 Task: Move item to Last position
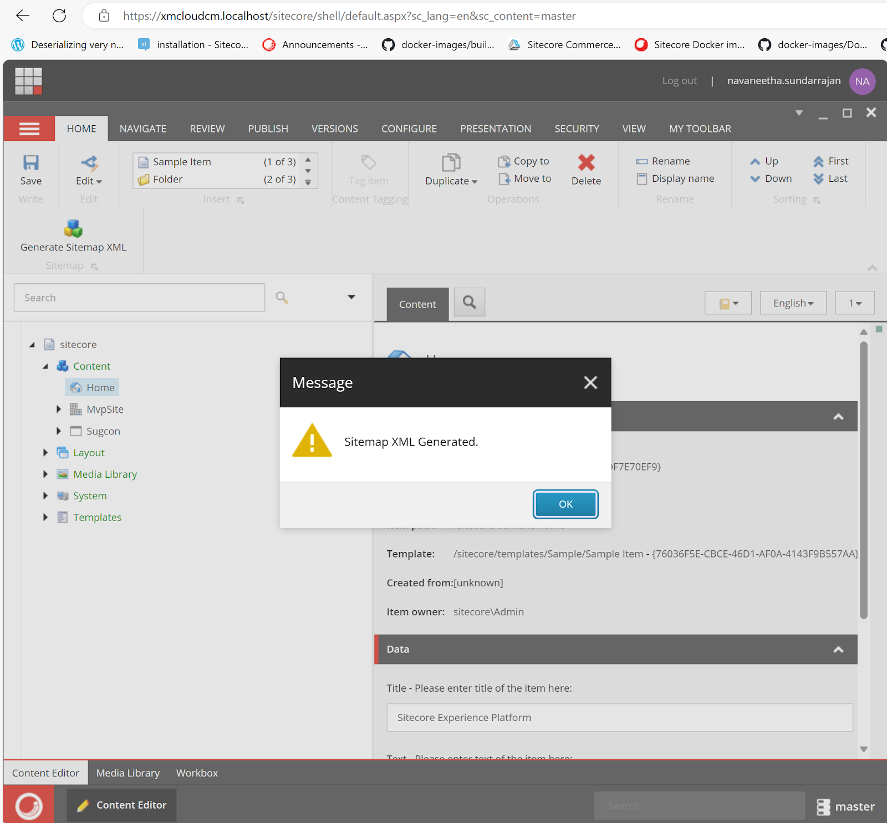click(830, 178)
